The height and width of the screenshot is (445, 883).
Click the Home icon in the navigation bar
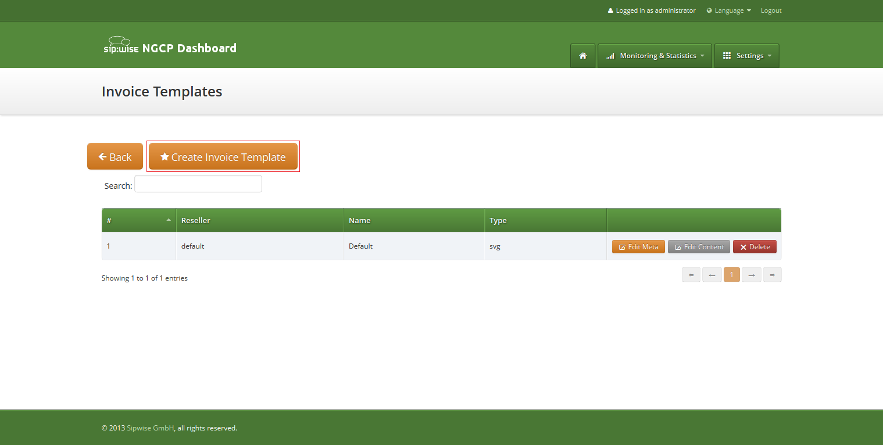click(x=582, y=55)
